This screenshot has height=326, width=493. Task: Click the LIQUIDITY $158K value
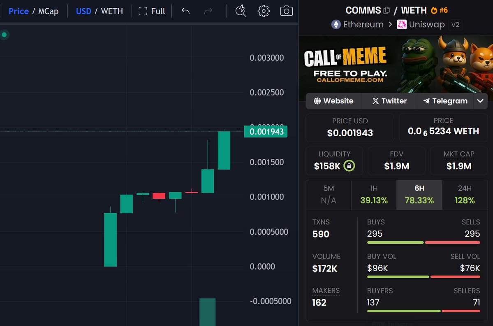point(327,166)
